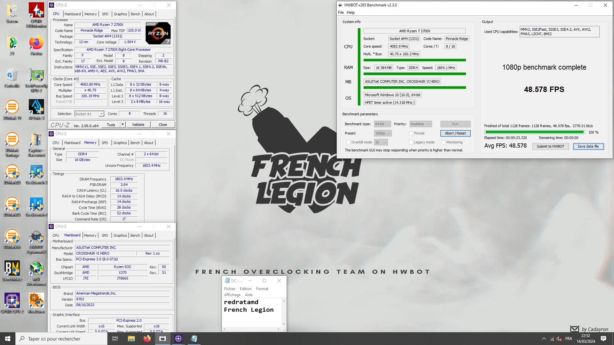Open the notification center icon
Image resolution: width=614 pixels, height=345 pixels.
coord(603,339)
